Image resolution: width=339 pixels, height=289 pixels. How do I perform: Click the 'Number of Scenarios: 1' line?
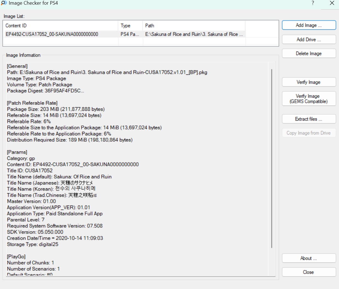33,269
